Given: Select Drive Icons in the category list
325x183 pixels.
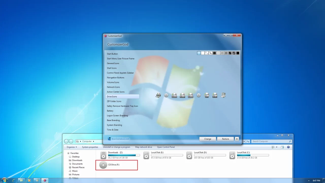Looking at the screenshot, I should click(x=112, y=97).
